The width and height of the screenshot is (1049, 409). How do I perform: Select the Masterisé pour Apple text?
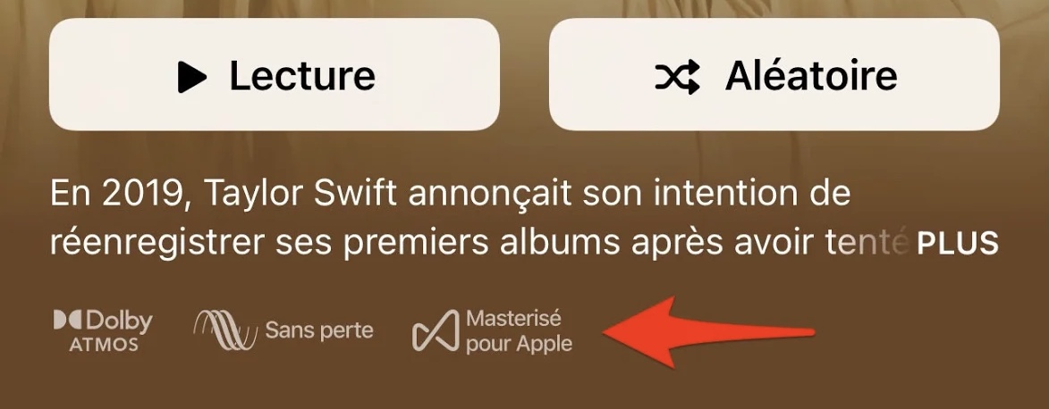520,330
